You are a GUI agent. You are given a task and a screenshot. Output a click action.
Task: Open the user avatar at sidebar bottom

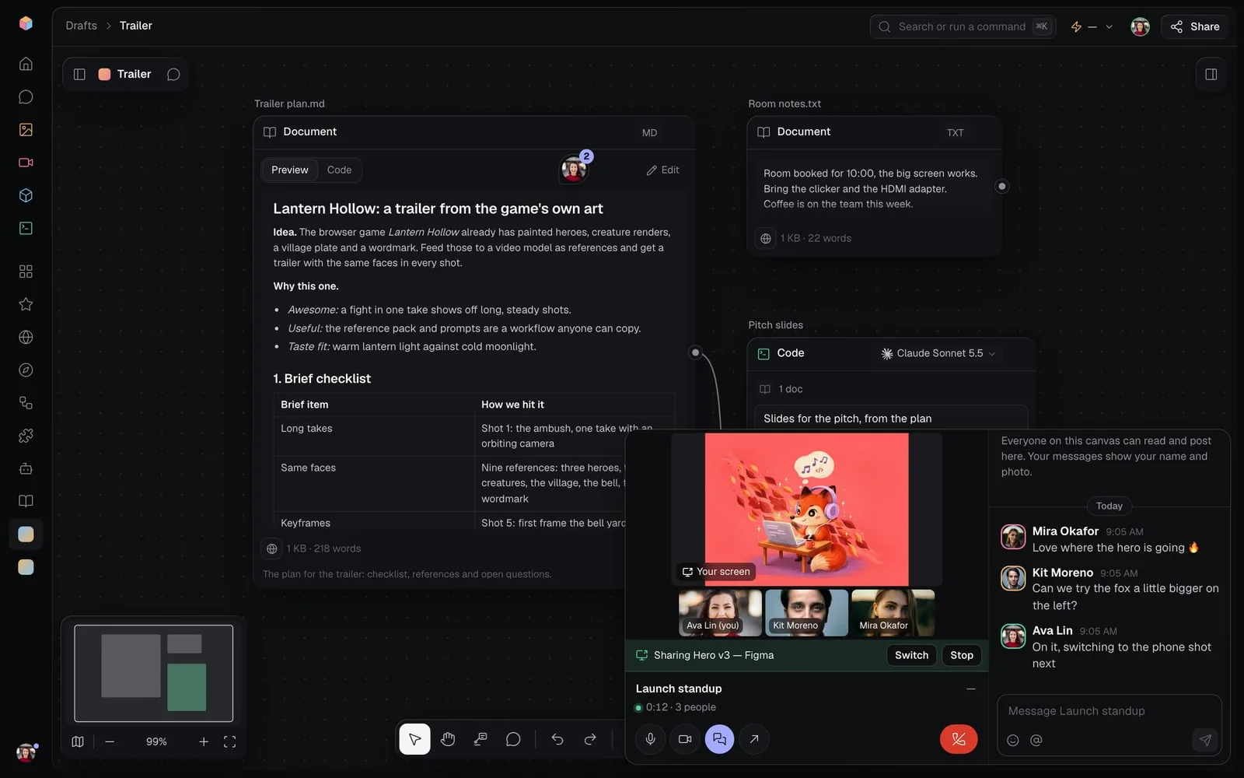(26, 752)
